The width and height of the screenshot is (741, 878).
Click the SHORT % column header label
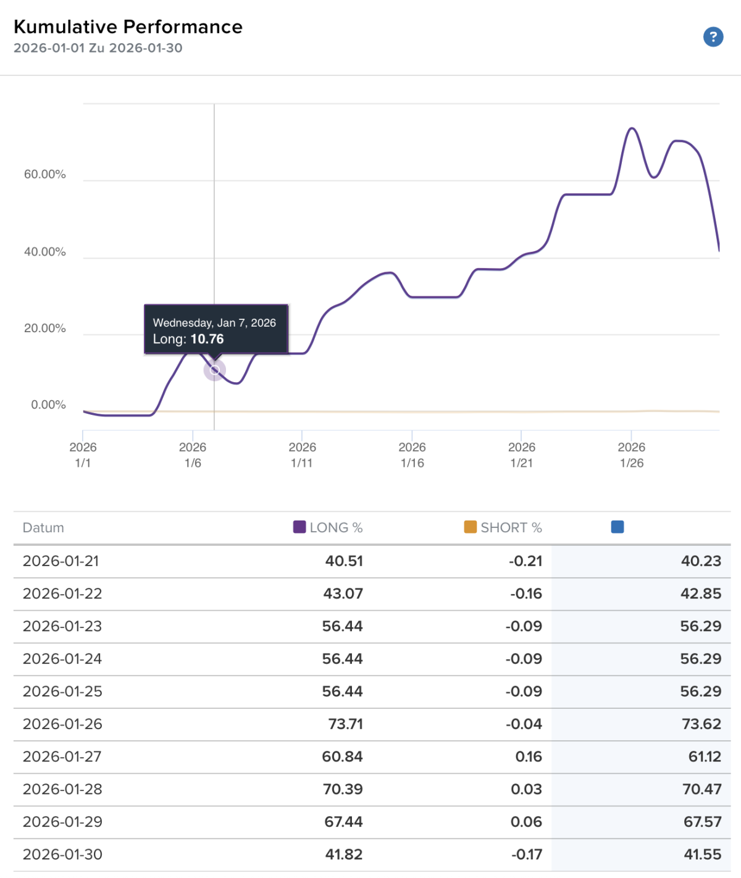[x=511, y=528]
